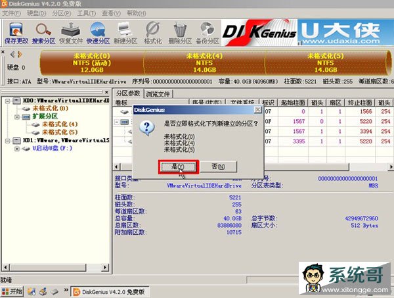Image resolution: width=394 pixels, height=298 pixels.
Task: Open the 硬盘(D) menu
Action: pos(36,13)
